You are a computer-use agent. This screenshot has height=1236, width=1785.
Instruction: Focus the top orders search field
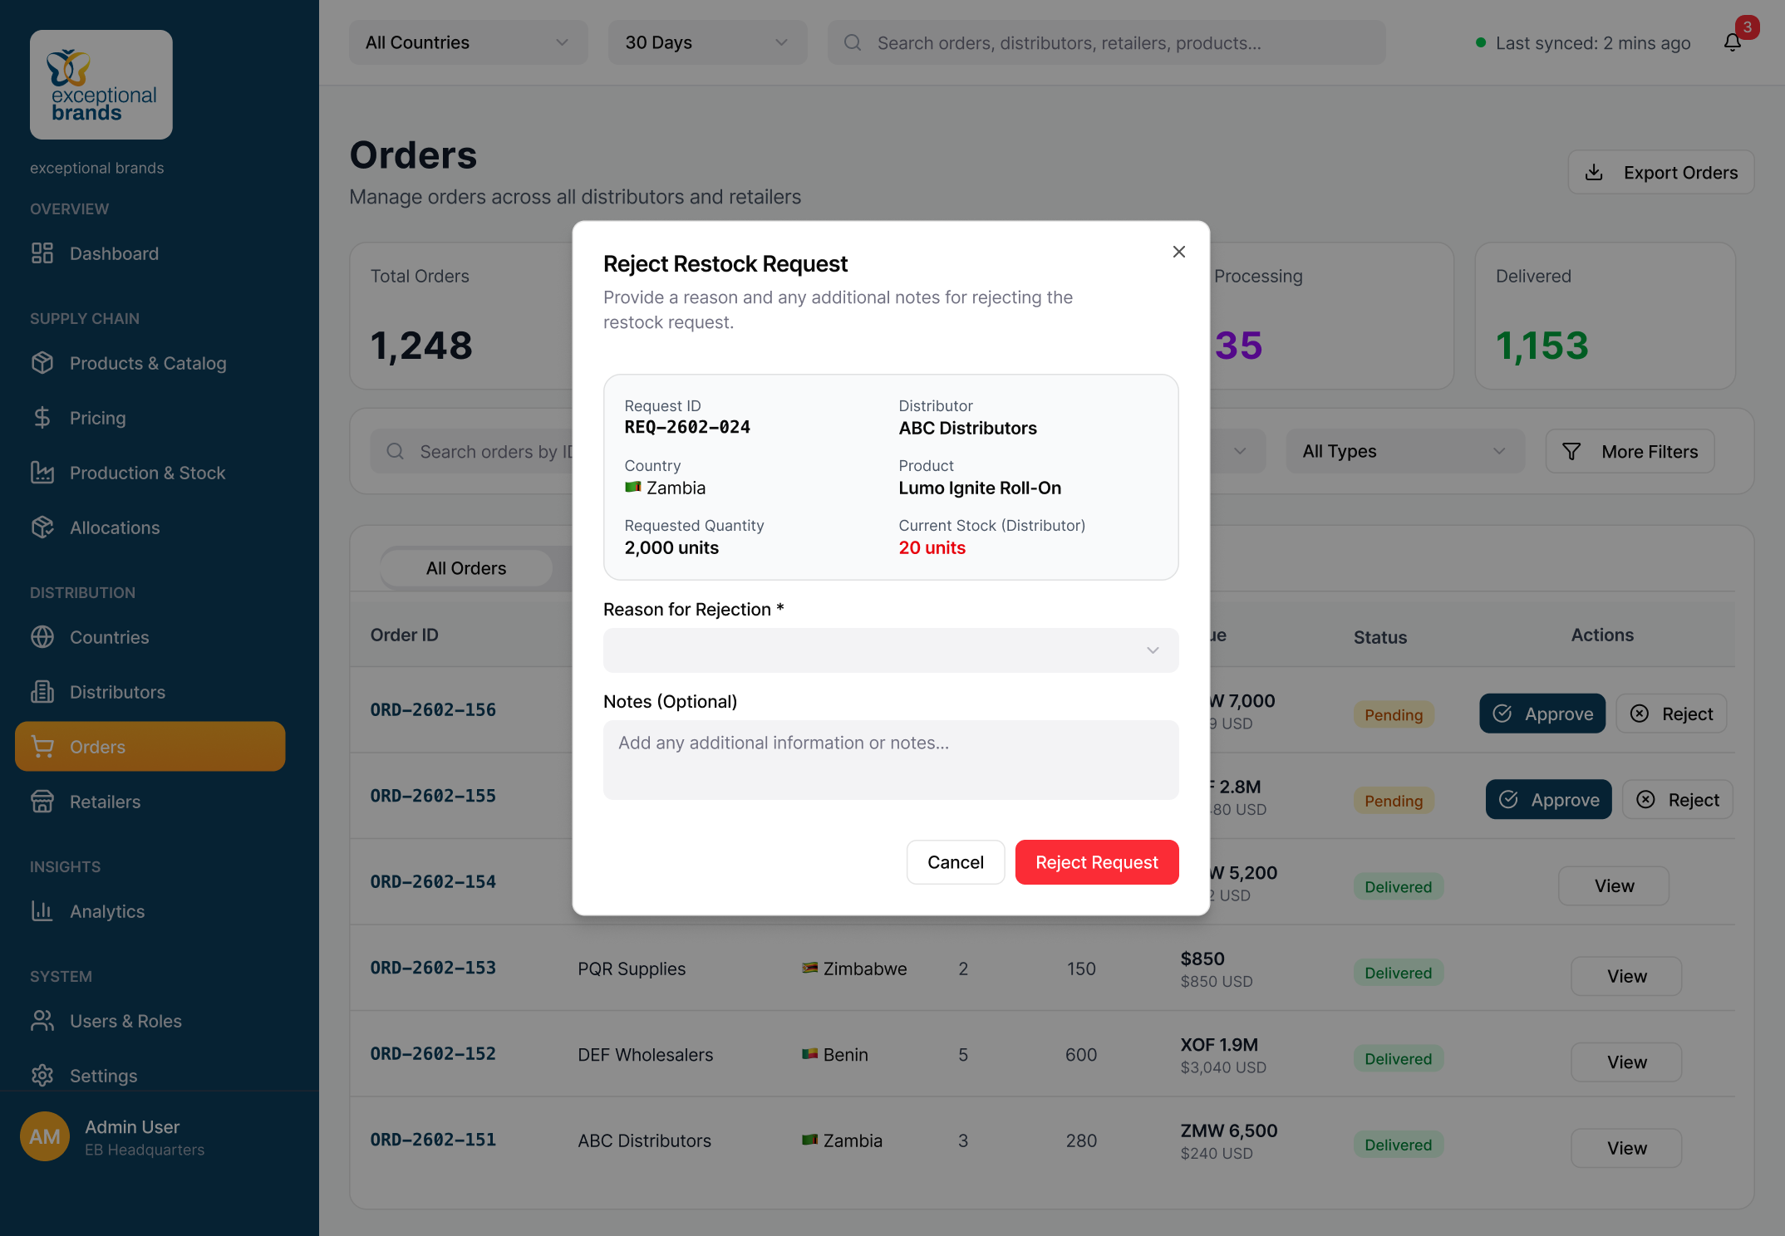point(1107,42)
